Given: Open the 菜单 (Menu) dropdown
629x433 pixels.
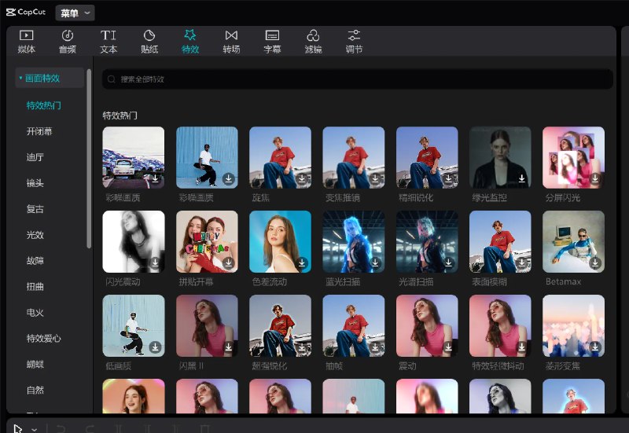Looking at the screenshot, I should (75, 13).
